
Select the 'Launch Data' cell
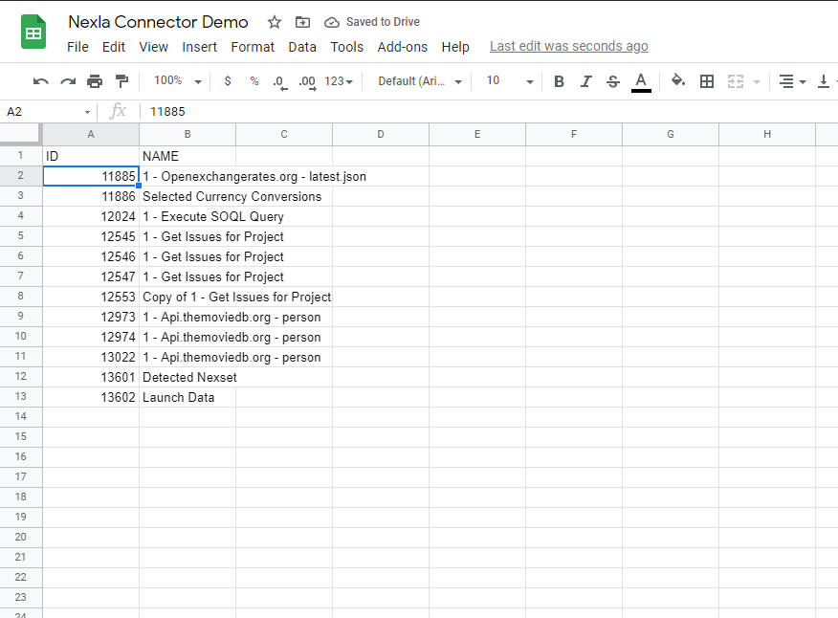187,397
